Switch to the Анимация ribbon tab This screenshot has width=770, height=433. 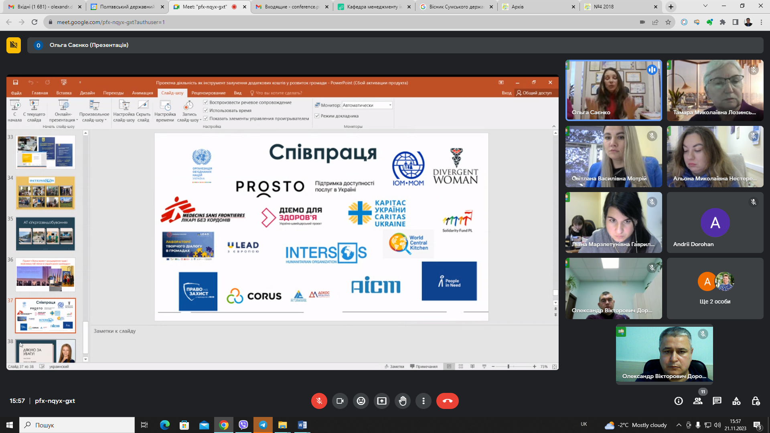(142, 93)
